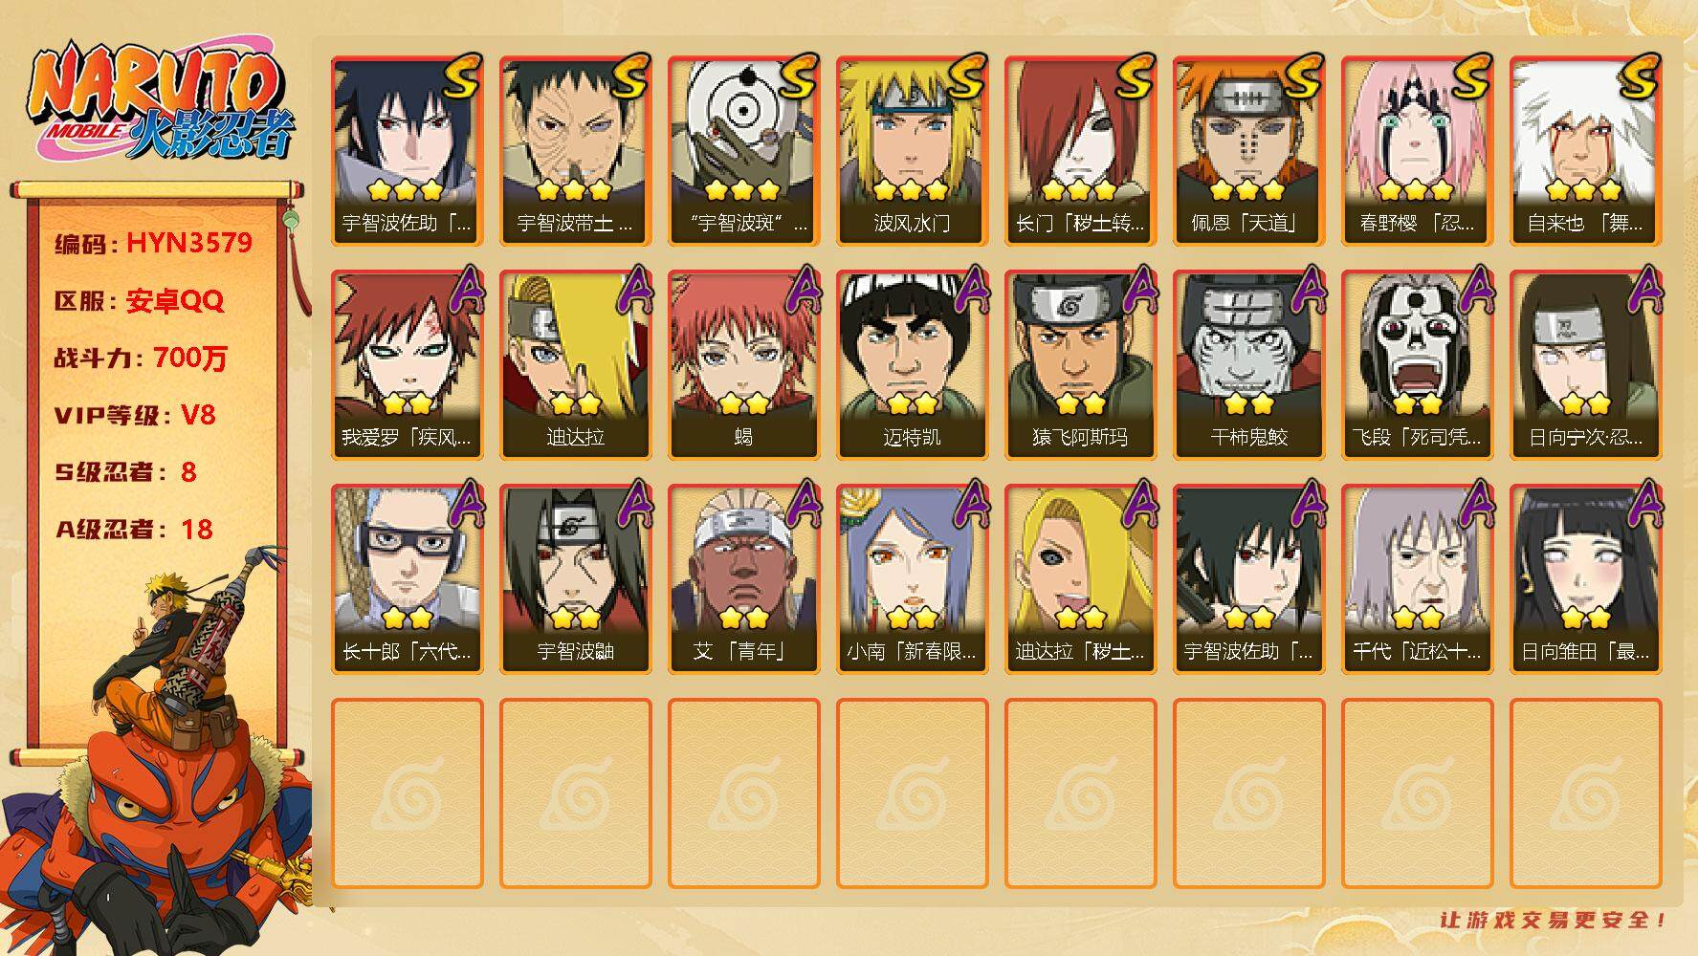Select the 艾「青年」 ninja card
The image size is (1698, 956).
(743, 578)
